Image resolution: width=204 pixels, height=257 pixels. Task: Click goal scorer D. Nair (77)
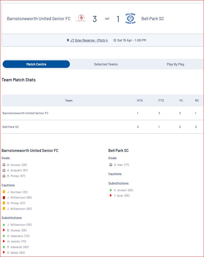point(121,165)
